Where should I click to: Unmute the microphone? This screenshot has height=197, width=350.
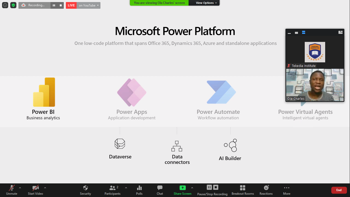click(x=12, y=190)
